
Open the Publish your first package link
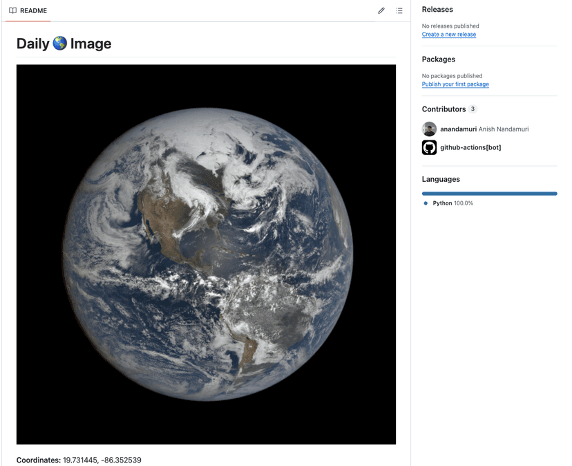(455, 84)
